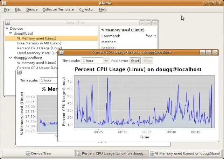The height and width of the screenshot is (159, 224).
Task: Select Percent CPU Usage under dougg@localhost
Action: [37, 67]
